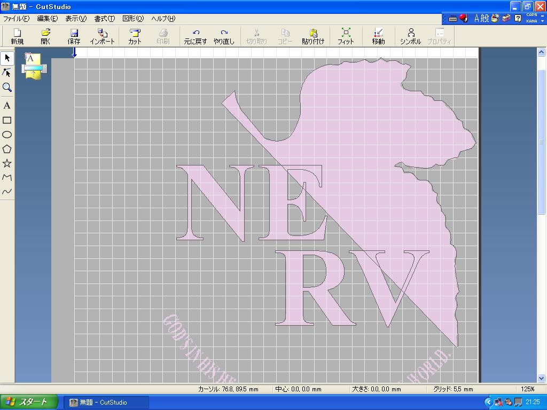The height and width of the screenshot is (410, 547).
Task: Open a file with 開く icon
Action: click(46, 36)
